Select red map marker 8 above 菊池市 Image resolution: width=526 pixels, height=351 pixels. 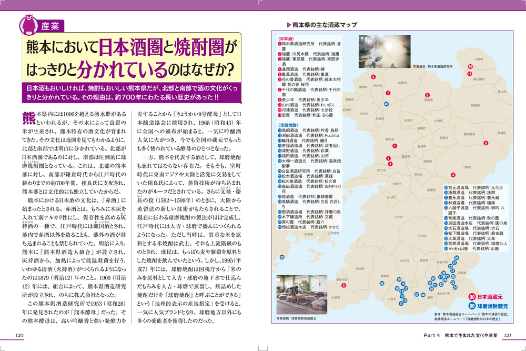click(x=427, y=95)
